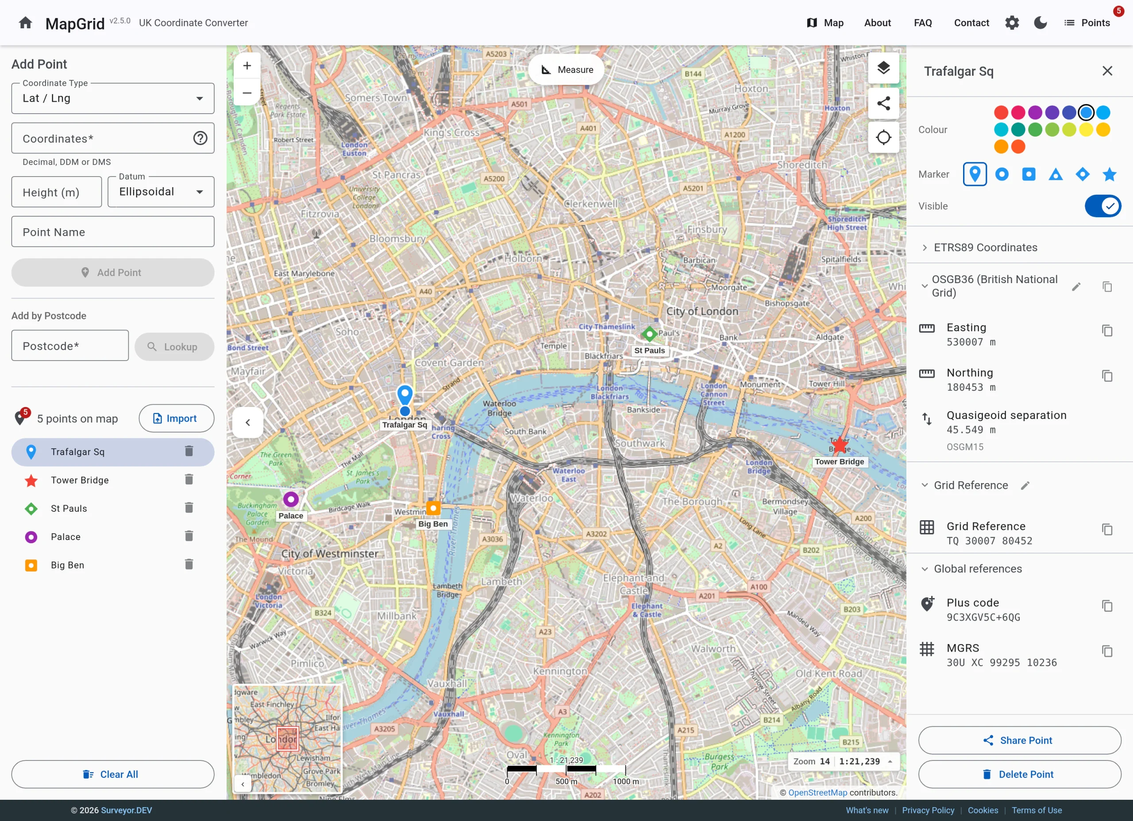This screenshot has width=1133, height=821.
Task: Select the star marker shape
Action: pos(1109,174)
